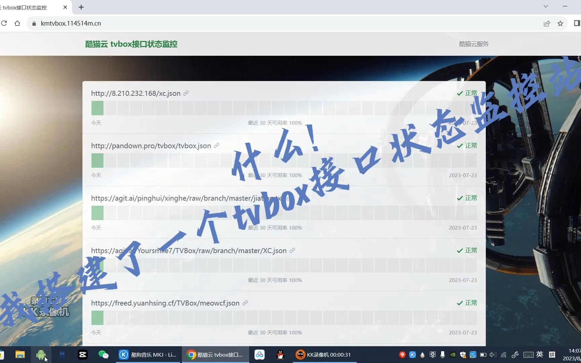Click the 酷猫云 tvbox接口状态监控 site title

(x=131, y=44)
